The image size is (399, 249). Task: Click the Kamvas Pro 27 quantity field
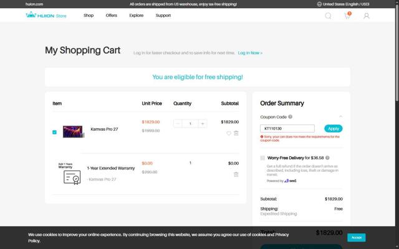coord(190,123)
